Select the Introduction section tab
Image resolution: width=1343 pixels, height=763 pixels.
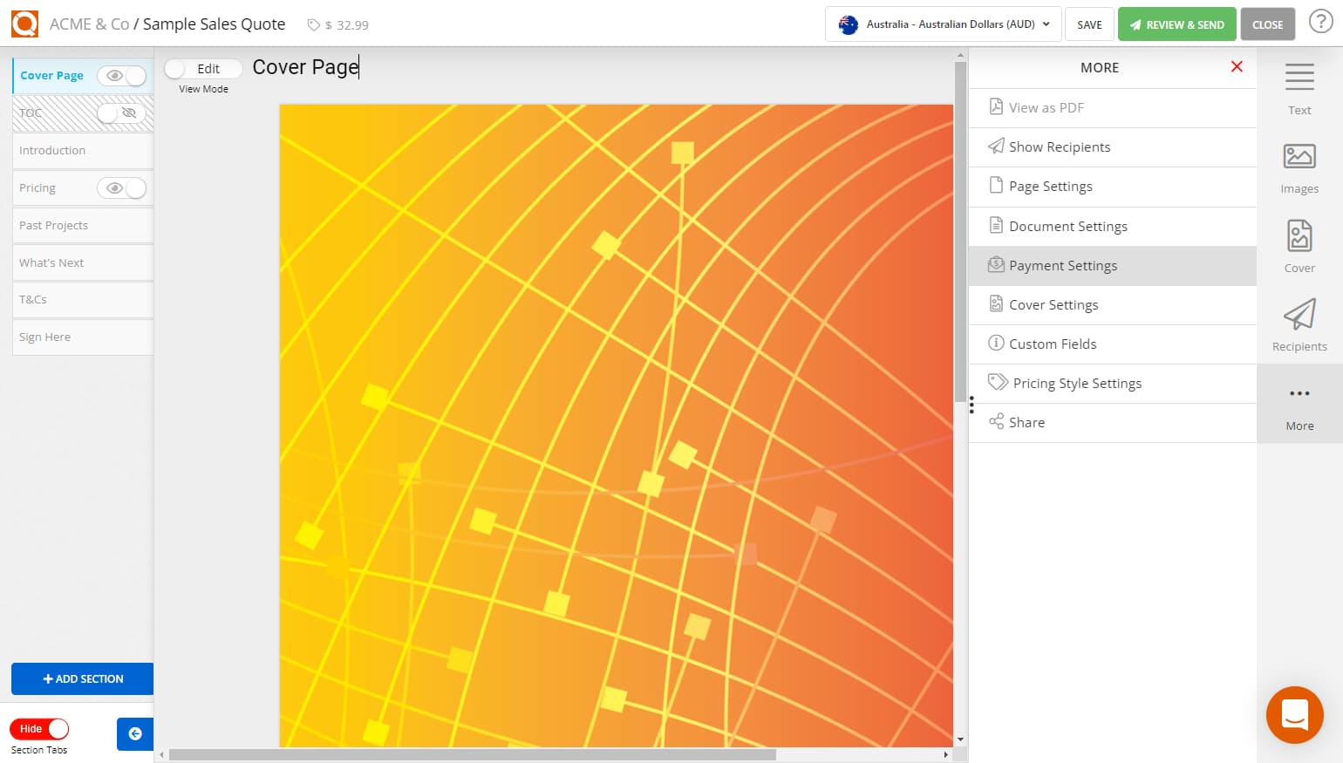pyautogui.click(x=52, y=151)
